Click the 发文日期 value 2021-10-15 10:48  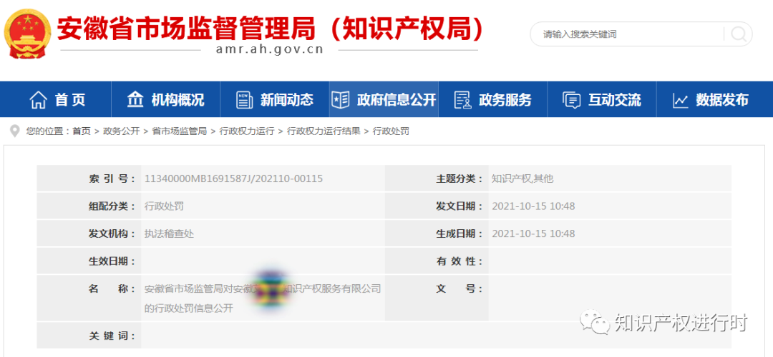tap(533, 206)
